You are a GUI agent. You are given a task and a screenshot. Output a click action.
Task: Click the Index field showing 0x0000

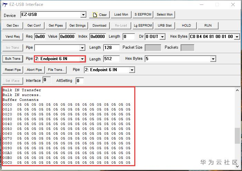(x=98, y=37)
